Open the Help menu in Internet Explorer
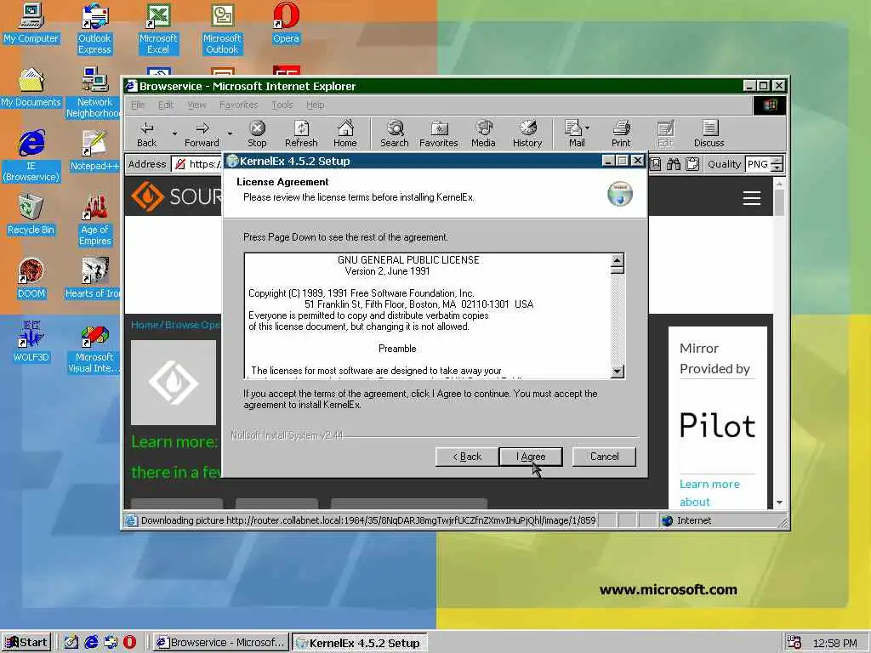The height and width of the screenshot is (653, 871). pyautogui.click(x=315, y=105)
